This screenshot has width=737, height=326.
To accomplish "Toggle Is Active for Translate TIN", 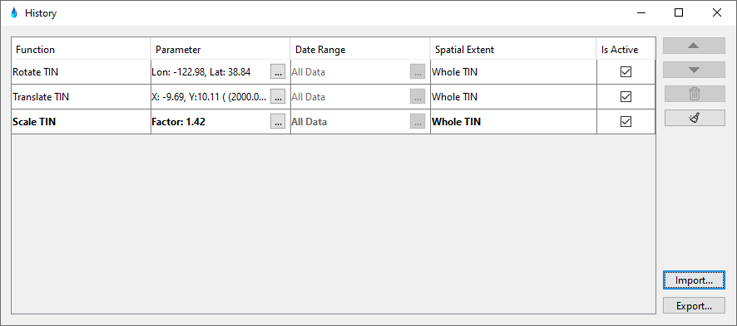I will (626, 97).
